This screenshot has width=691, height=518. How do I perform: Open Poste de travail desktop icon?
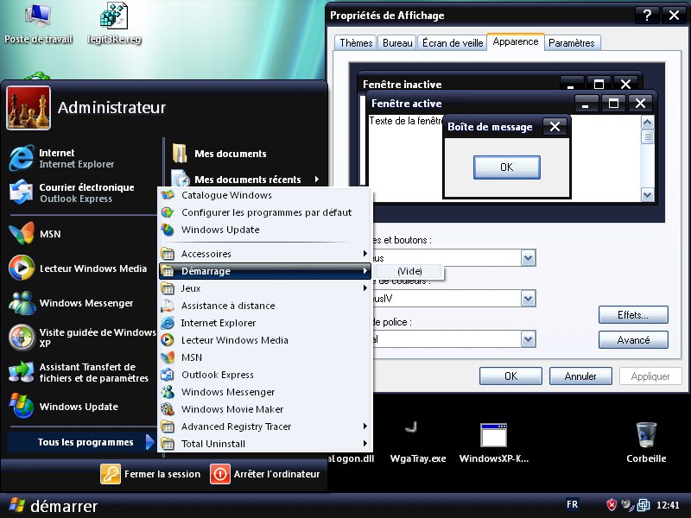coord(36,17)
